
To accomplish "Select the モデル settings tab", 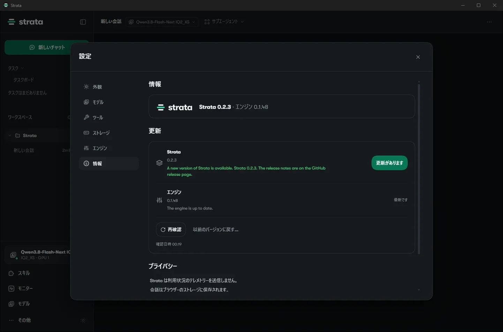I will (109, 102).
